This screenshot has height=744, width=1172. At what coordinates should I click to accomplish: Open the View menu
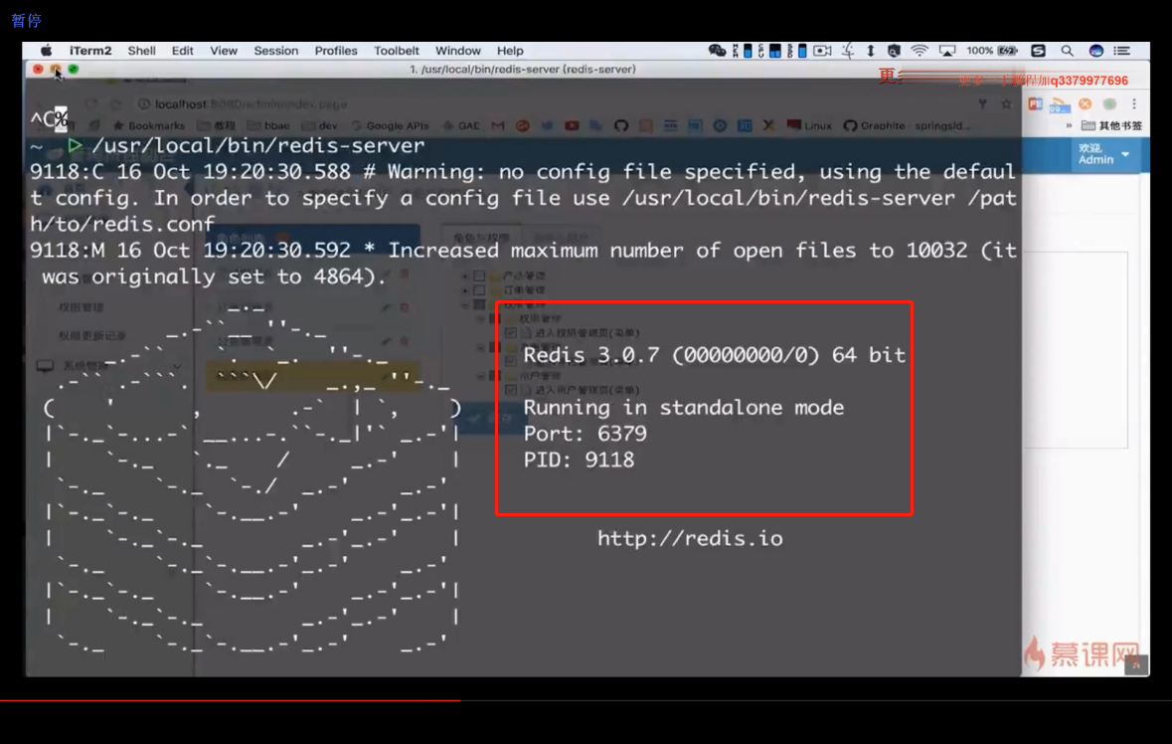coord(224,51)
